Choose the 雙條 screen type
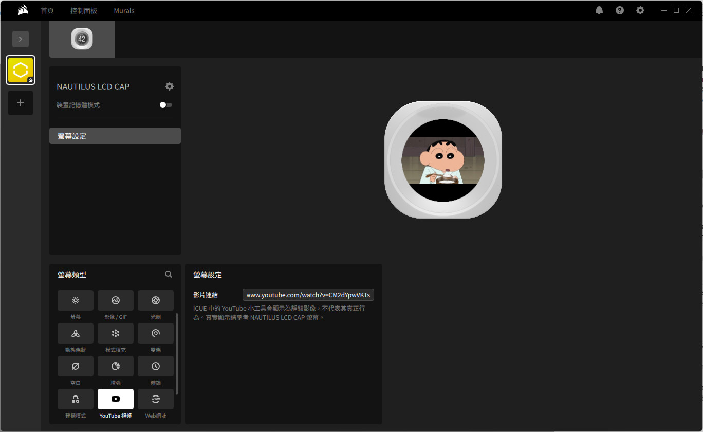The height and width of the screenshot is (432, 703). point(156,333)
